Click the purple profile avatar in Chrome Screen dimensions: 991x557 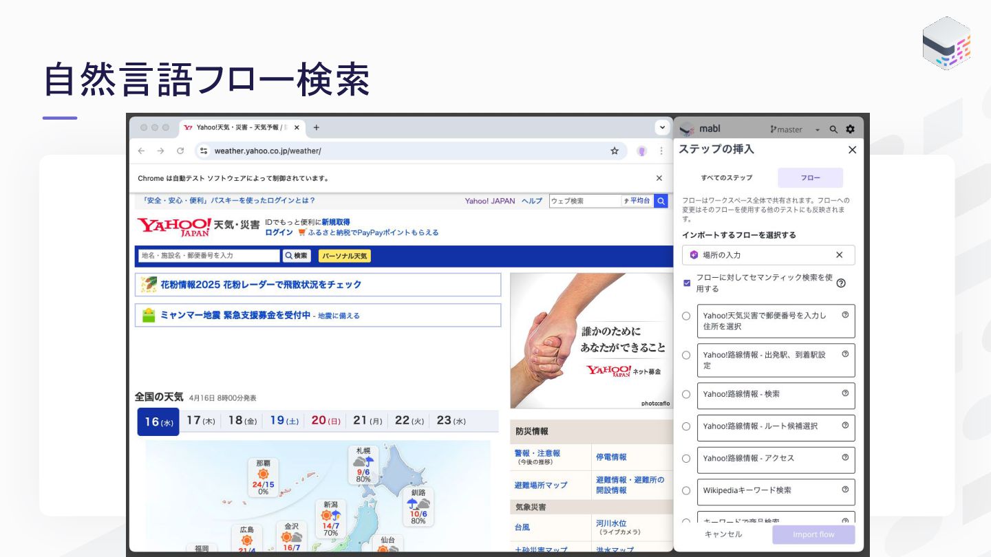641,151
